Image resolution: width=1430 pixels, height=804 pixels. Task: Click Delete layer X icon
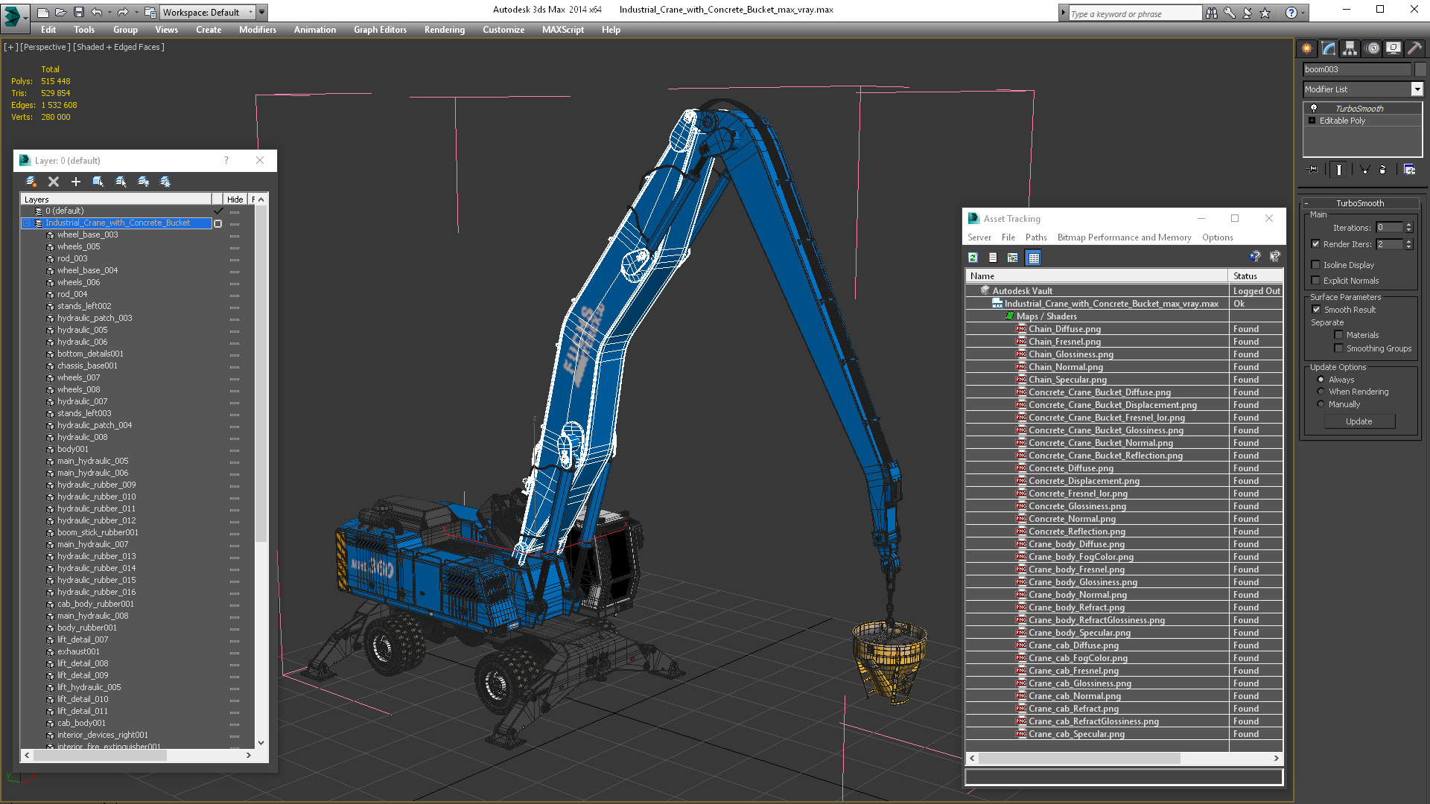(53, 182)
